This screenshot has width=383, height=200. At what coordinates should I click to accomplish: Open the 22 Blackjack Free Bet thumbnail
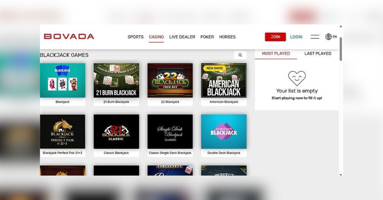[170, 80]
